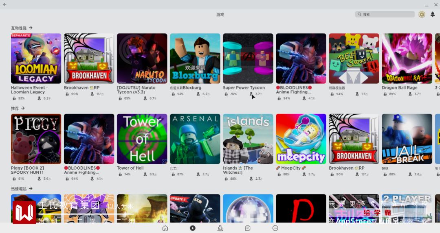Click the thumbs-up icon under MeepCity
This screenshot has height=233, width=440.
[279, 174]
